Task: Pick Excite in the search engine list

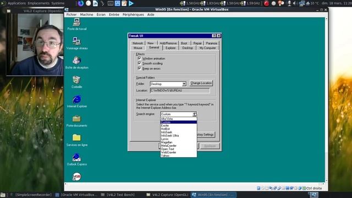Action: [178, 125]
